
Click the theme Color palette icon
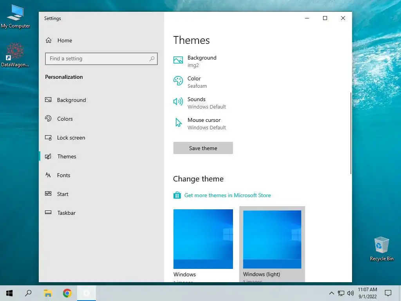coord(178,81)
